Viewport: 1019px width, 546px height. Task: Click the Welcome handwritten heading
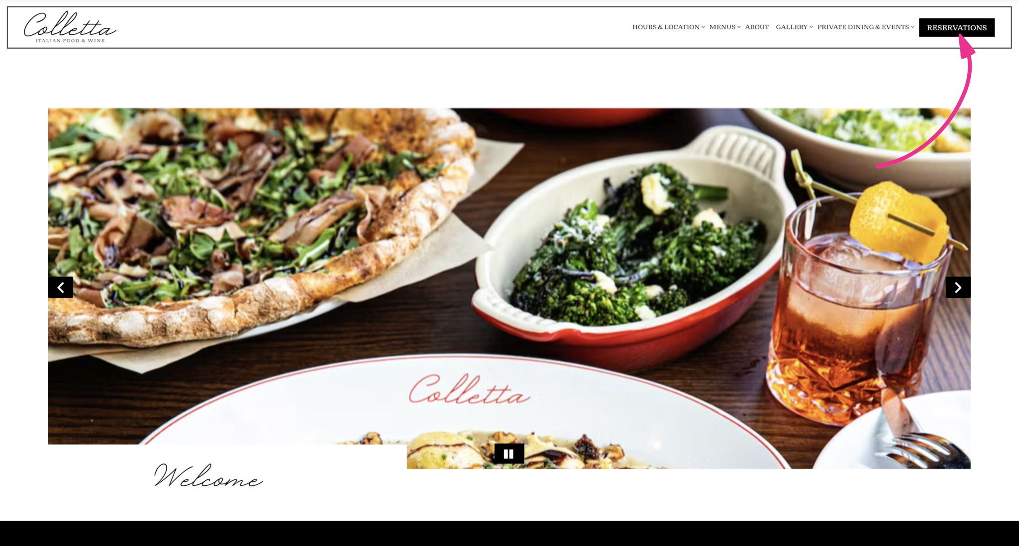click(208, 476)
